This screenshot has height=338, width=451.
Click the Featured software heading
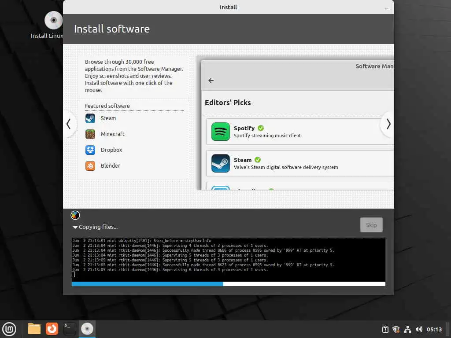pyautogui.click(x=107, y=106)
